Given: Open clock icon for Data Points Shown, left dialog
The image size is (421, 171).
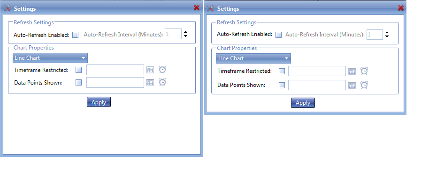Looking at the screenshot, I should 162,82.
